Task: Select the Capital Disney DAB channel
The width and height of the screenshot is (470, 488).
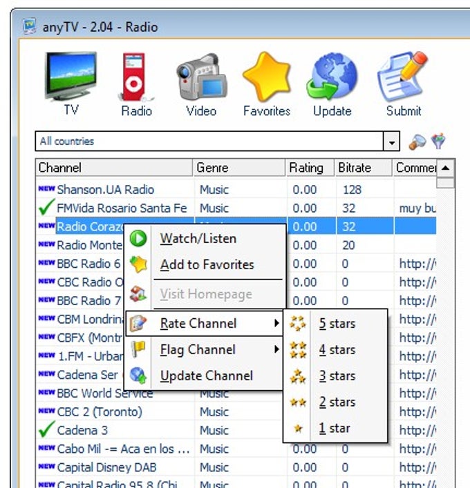Action: (106, 467)
